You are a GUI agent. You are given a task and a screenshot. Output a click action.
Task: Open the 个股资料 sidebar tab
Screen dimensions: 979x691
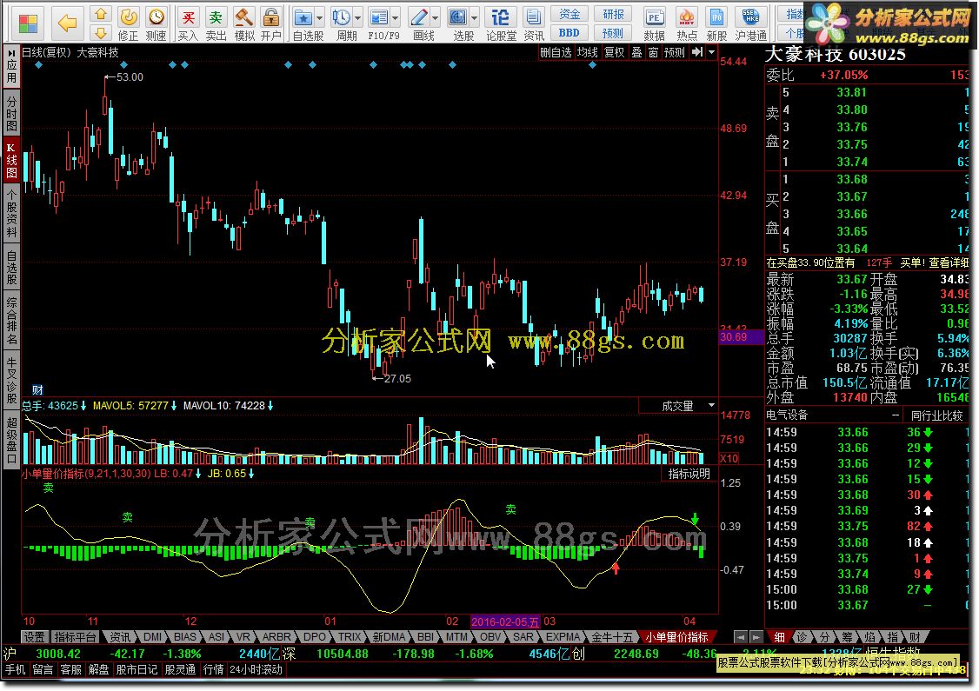tap(11, 212)
